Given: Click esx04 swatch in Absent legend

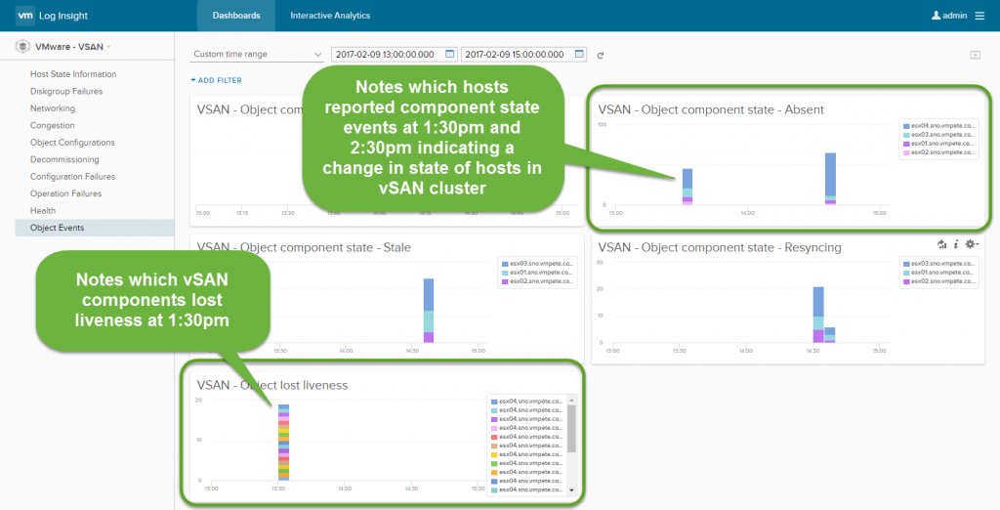Looking at the screenshot, I should click(x=906, y=126).
